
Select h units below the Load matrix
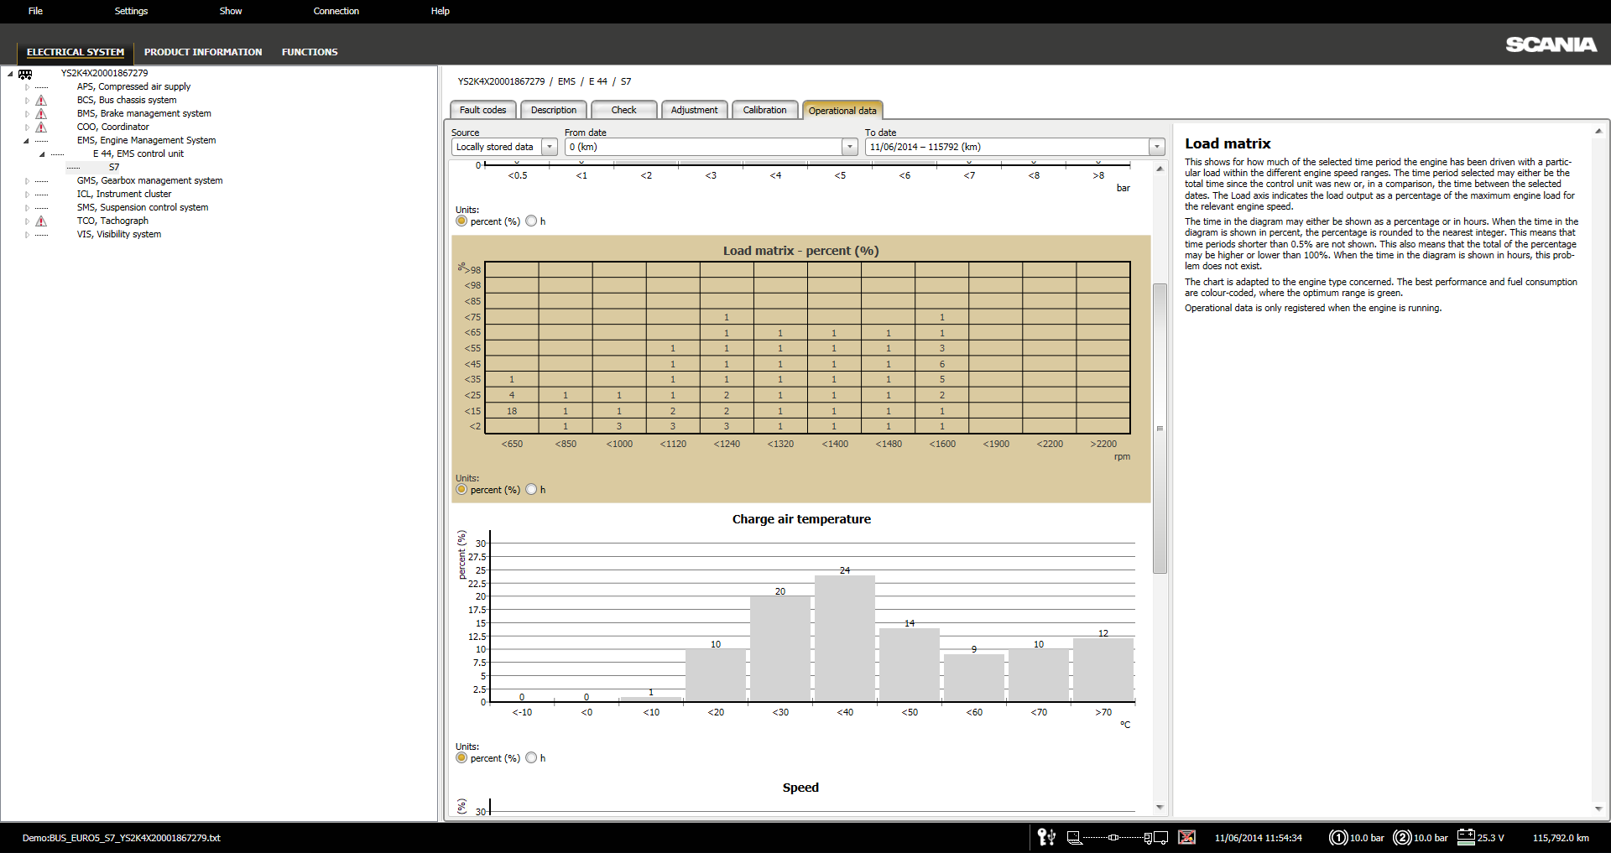531,490
